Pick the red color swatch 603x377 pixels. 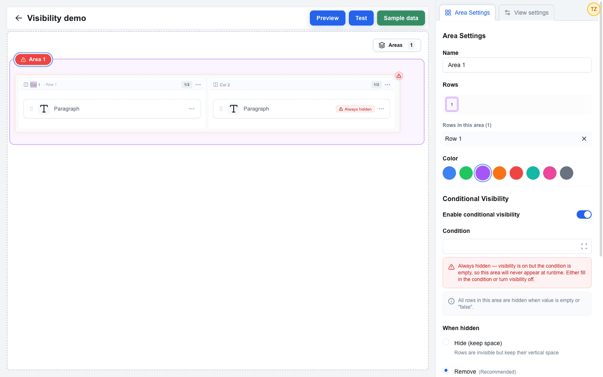point(516,173)
